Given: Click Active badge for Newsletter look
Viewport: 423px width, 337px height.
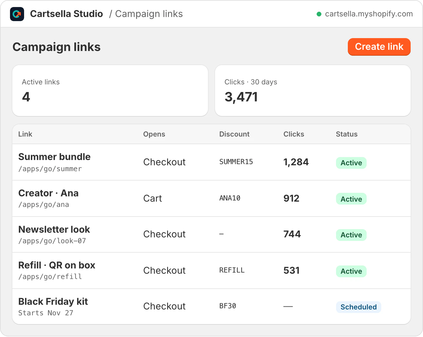Looking at the screenshot, I should [351, 235].
